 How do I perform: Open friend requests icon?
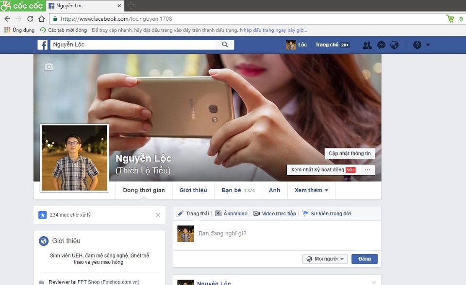click(x=367, y=45)
